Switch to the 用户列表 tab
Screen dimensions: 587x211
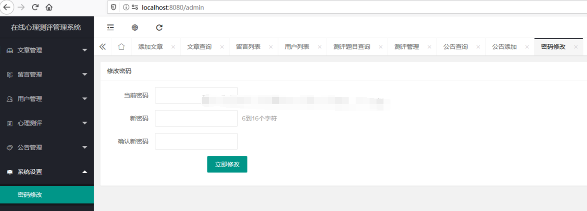click(x=297, y=47)
